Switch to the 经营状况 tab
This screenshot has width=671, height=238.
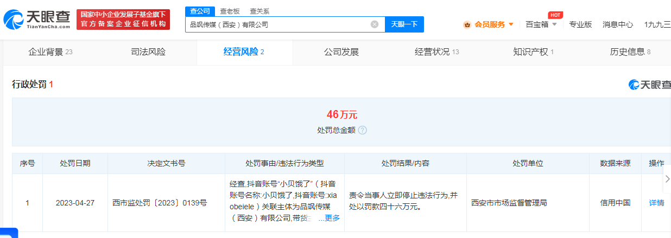click(x=437, y=52)
